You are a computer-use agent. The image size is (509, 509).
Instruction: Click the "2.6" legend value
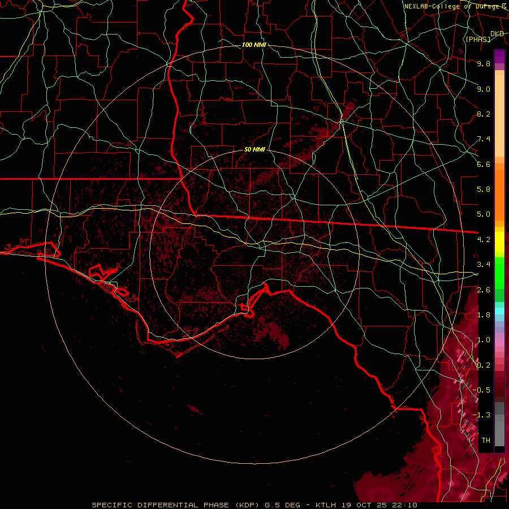pyautogui.click(x=484, y=290)
